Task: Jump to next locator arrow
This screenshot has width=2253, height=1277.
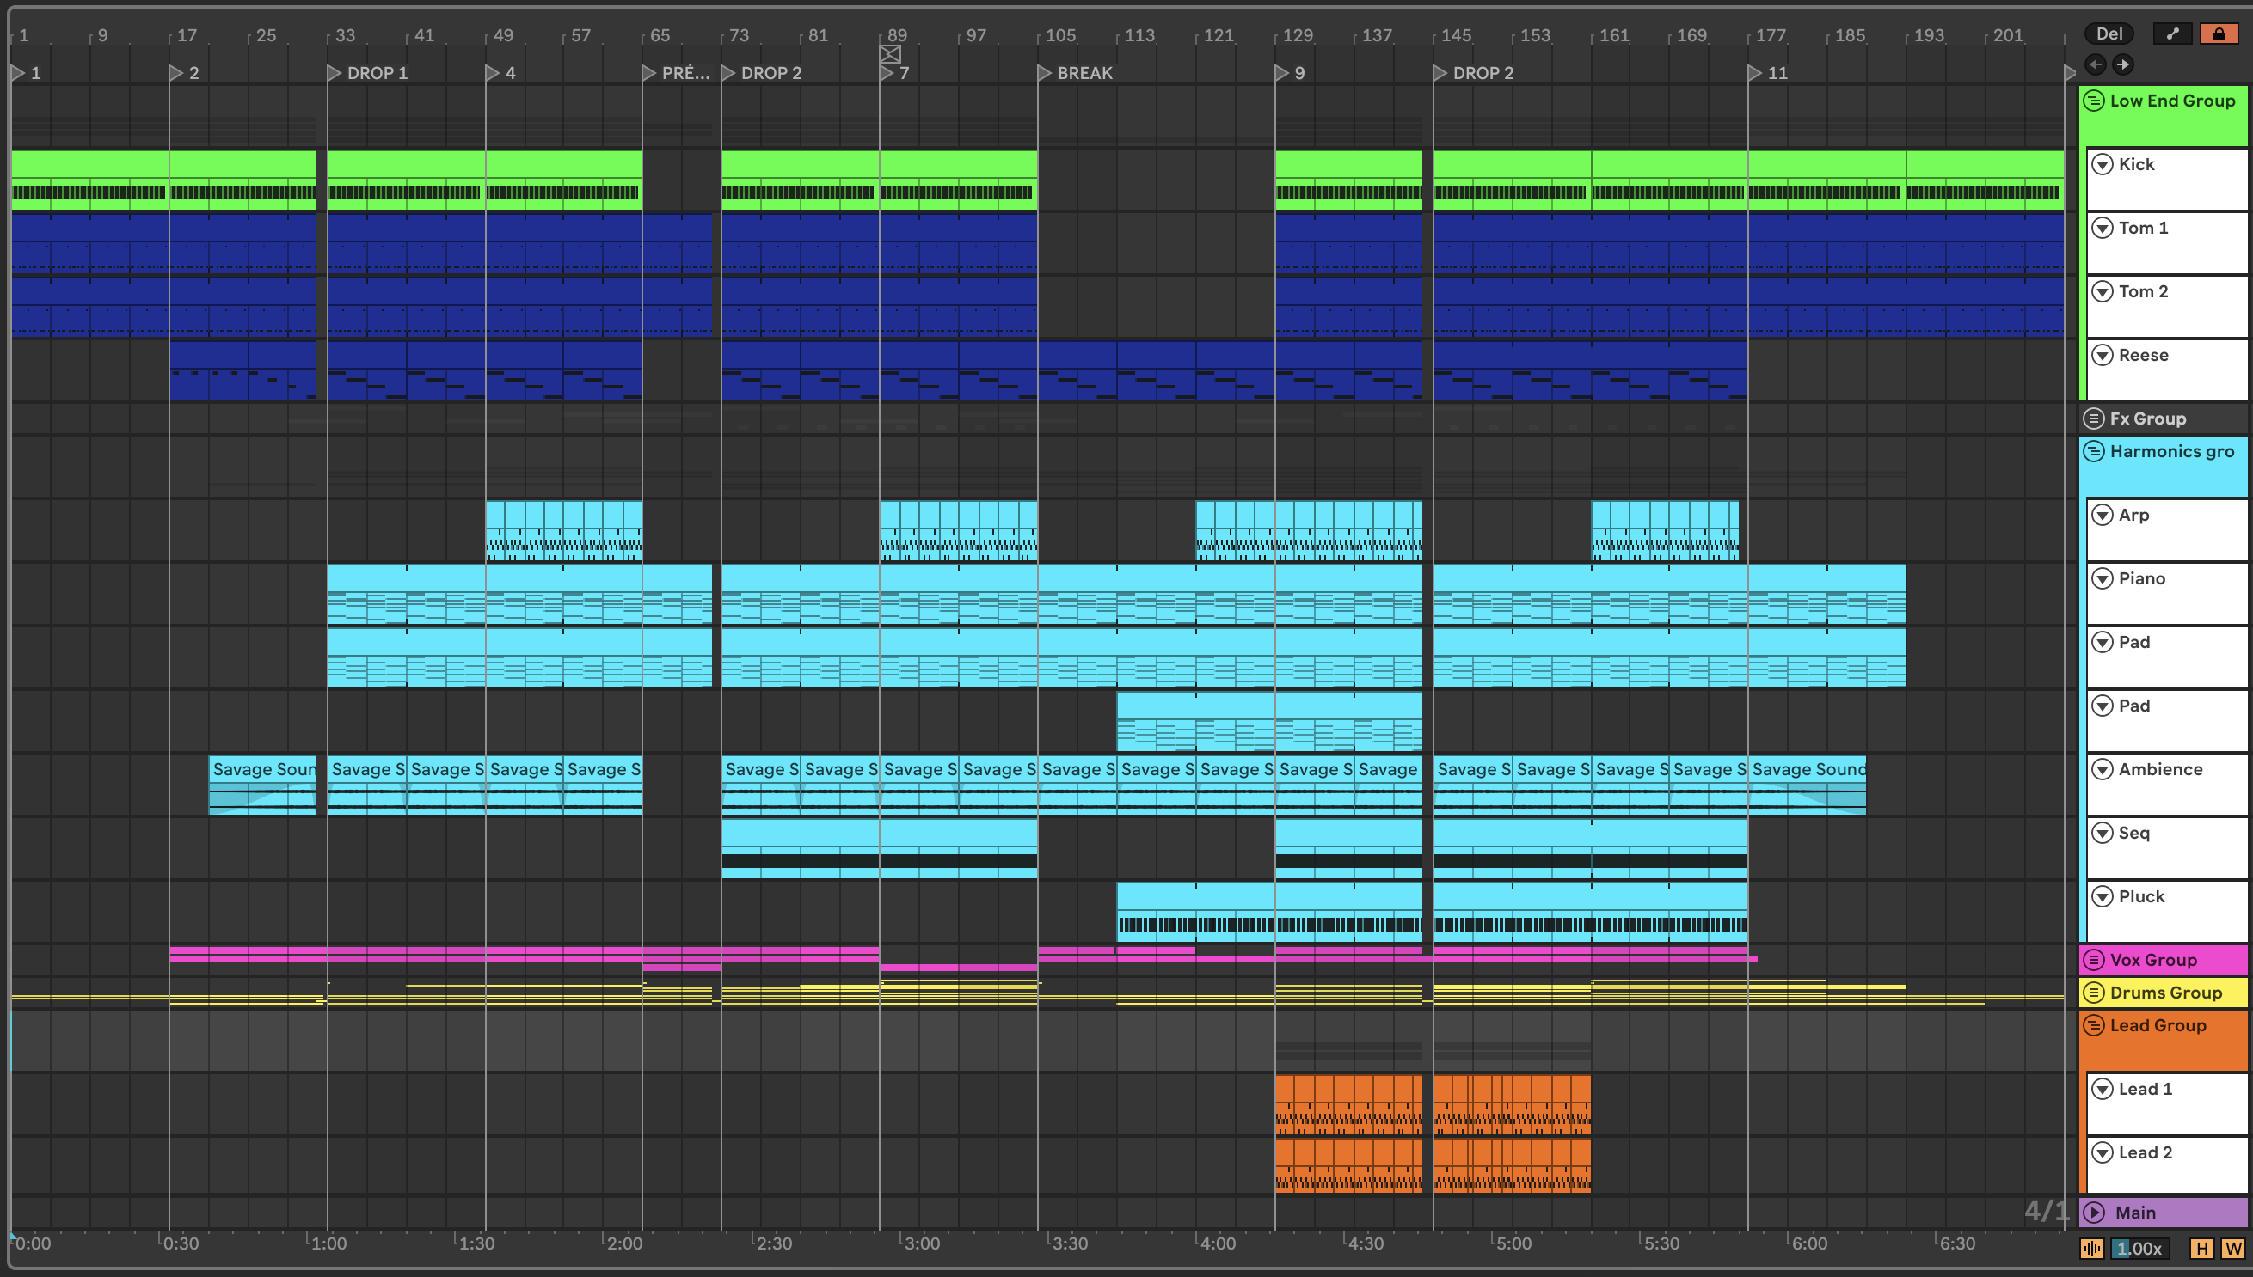Action: tap(2122, 64)
